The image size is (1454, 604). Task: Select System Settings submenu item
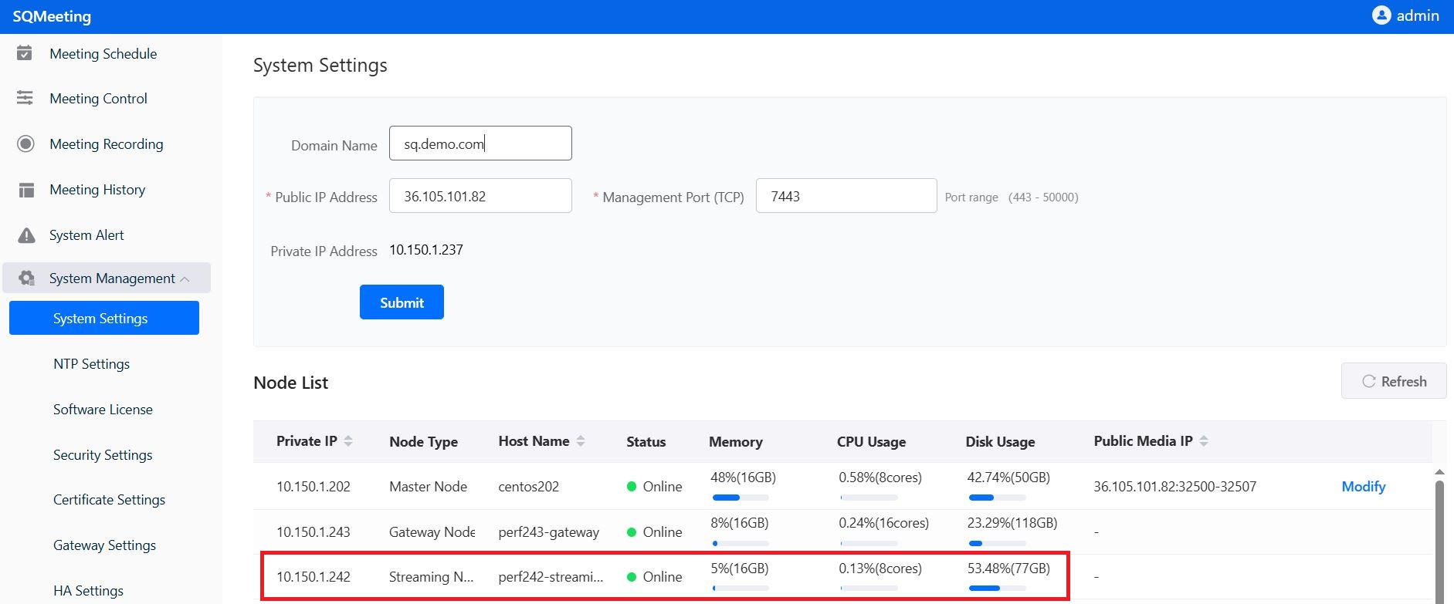(x=104, y=318)
